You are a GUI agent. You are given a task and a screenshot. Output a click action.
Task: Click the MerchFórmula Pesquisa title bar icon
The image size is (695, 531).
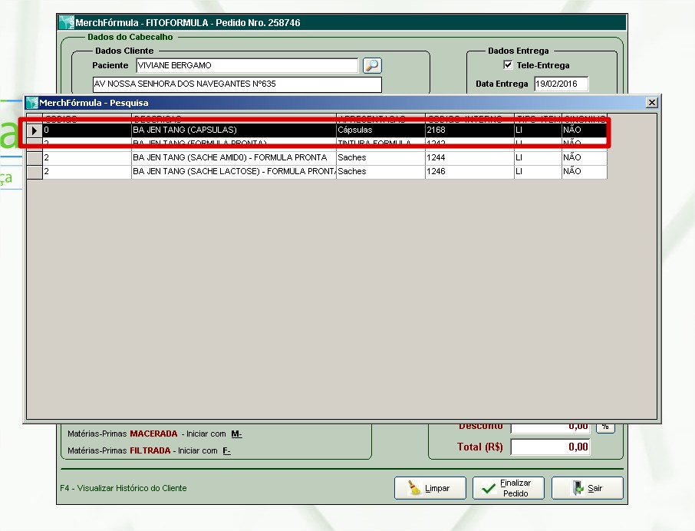point(31,102)
